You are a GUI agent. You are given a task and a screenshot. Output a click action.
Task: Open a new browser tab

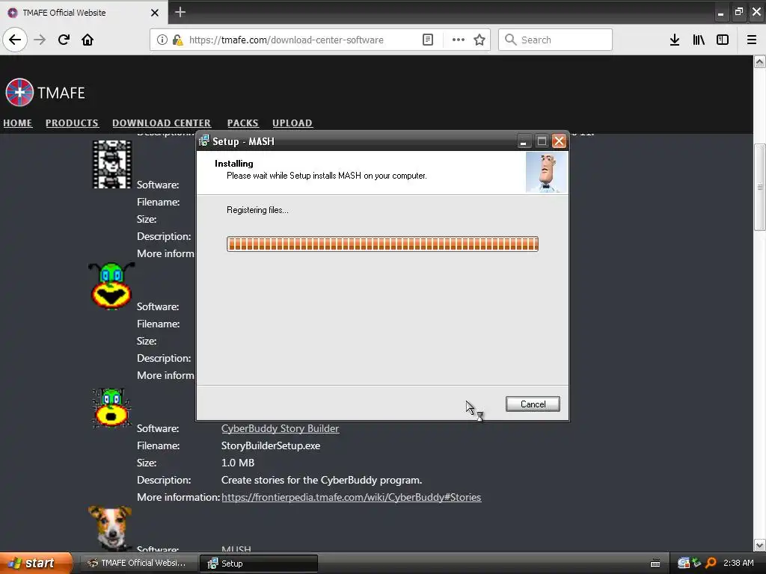point(180,12)
